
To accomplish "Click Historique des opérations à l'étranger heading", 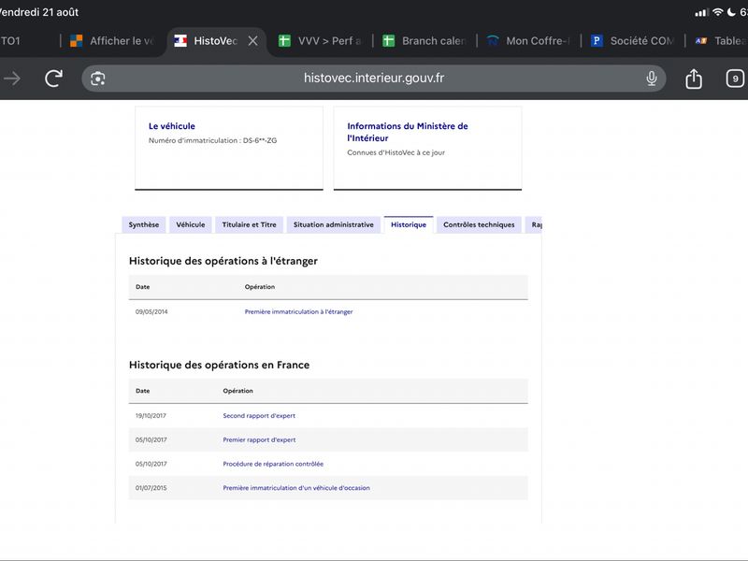I will 223,261.
